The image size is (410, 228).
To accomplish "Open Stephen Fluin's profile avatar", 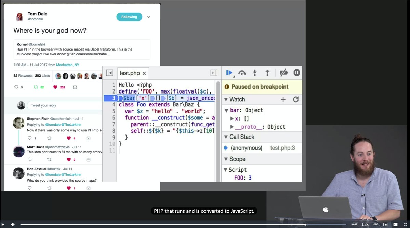I will click(18, 123).
